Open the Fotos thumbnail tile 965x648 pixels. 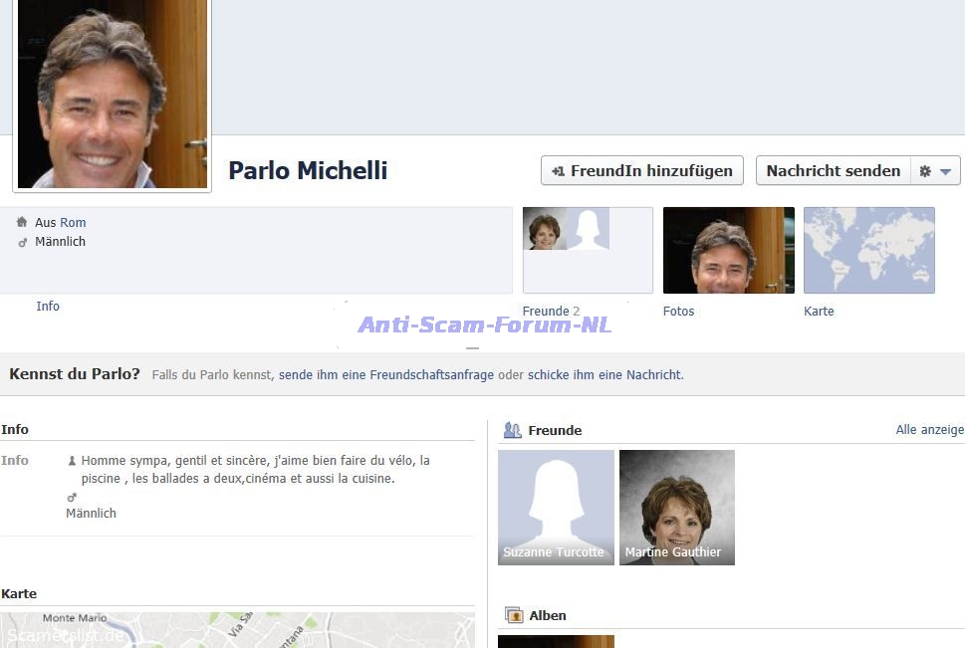point(728,250)
